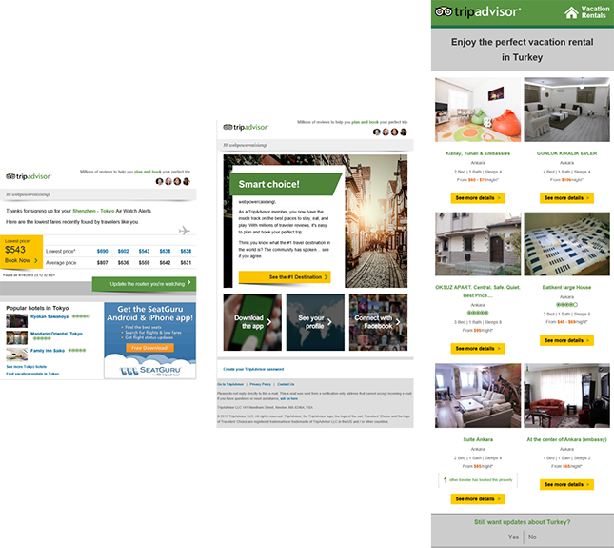This screenshot has width=614, height=548.
Task: Open the Mandarin Oriental, Tokyo hotel link
Action: click(x=56, y=334)
